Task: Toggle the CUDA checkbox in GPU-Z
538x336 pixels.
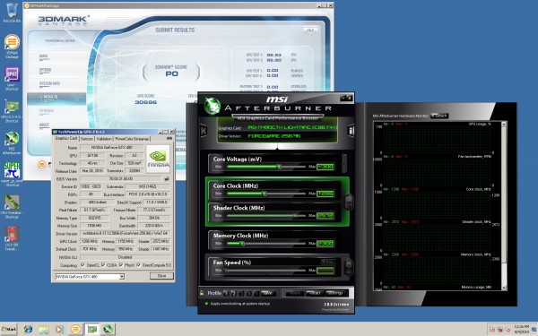Action: [x=103, y=265]
